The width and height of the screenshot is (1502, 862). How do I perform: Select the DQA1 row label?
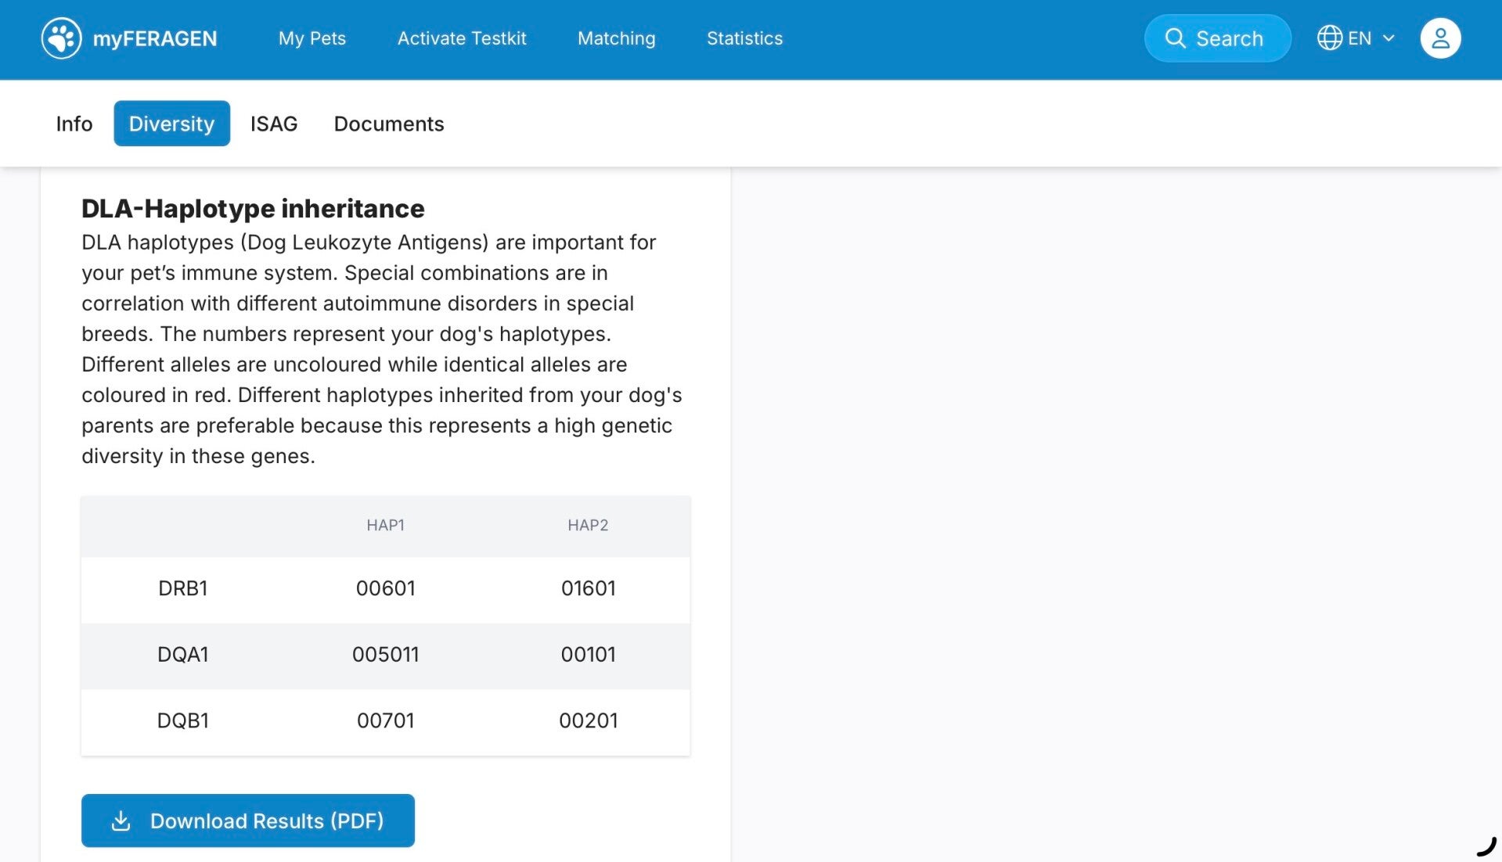[x=182, y=655]
